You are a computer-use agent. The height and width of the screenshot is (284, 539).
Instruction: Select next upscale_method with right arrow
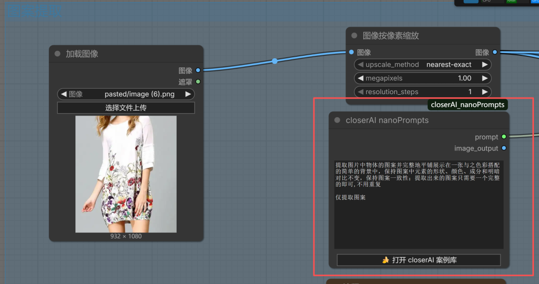[485, 64]
